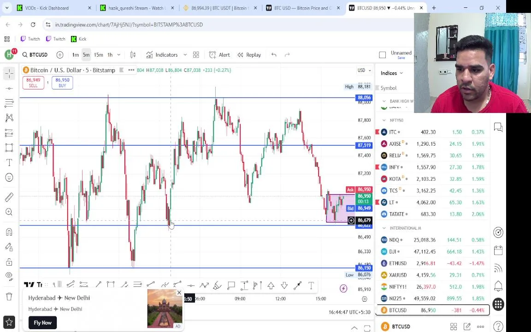The width and height of the screenshot is (531, 332).
Task: Toggle the Magnet mode
Action: 9,232
